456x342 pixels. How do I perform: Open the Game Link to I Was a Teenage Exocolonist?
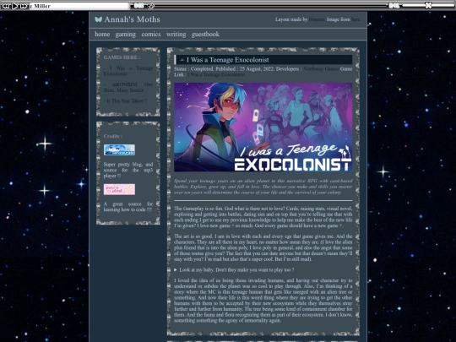216,75
